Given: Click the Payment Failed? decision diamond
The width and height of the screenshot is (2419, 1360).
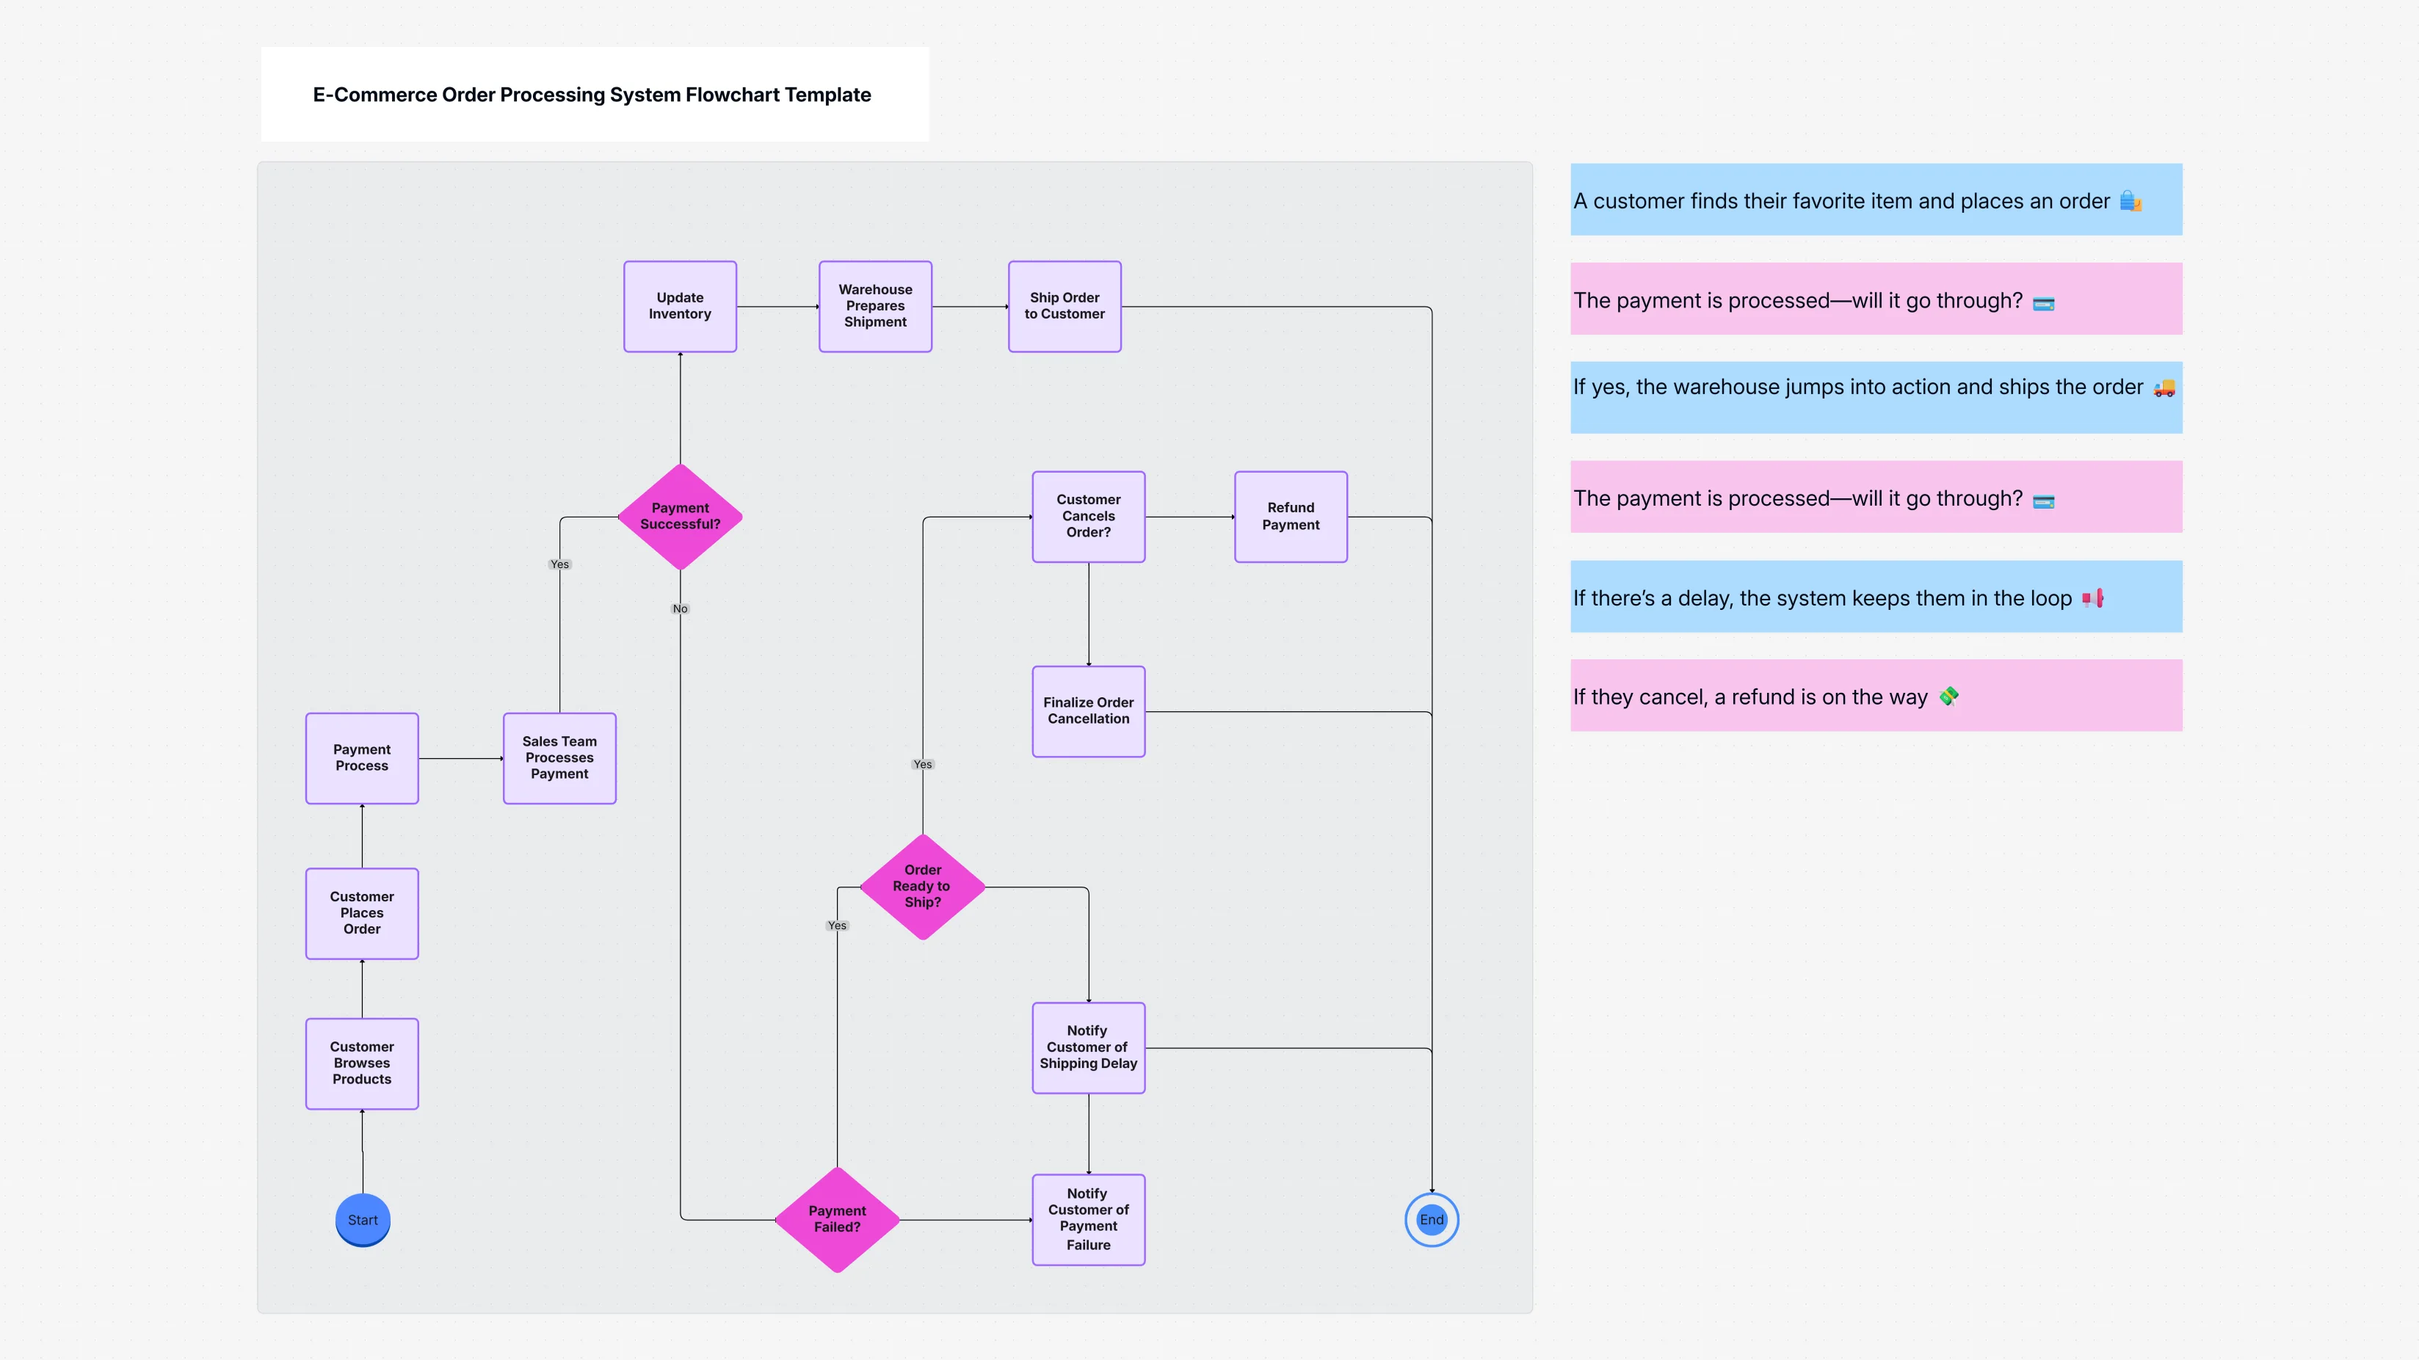Looking at the screenshot, I should (837, 1218).
